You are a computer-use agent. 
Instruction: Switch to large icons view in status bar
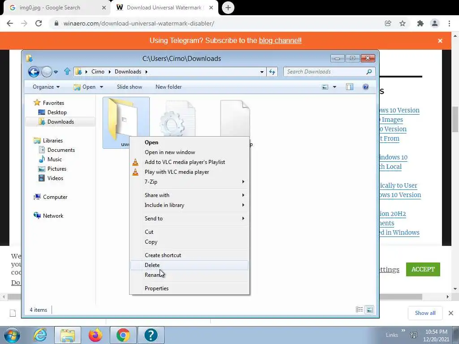pos(370,310)
